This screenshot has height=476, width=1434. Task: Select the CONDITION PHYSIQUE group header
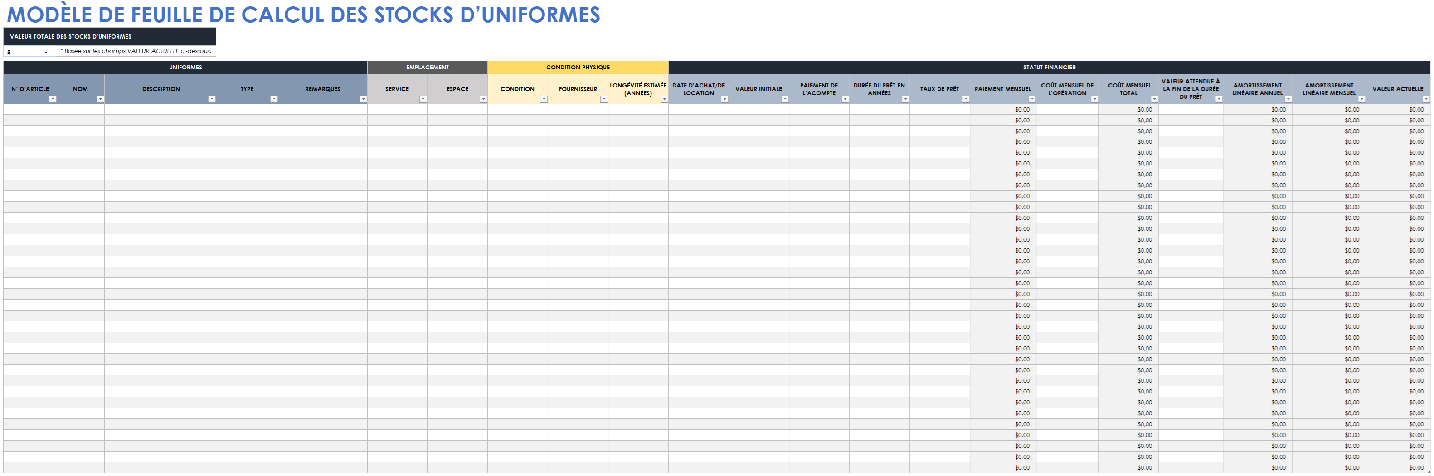coord(578,68)
